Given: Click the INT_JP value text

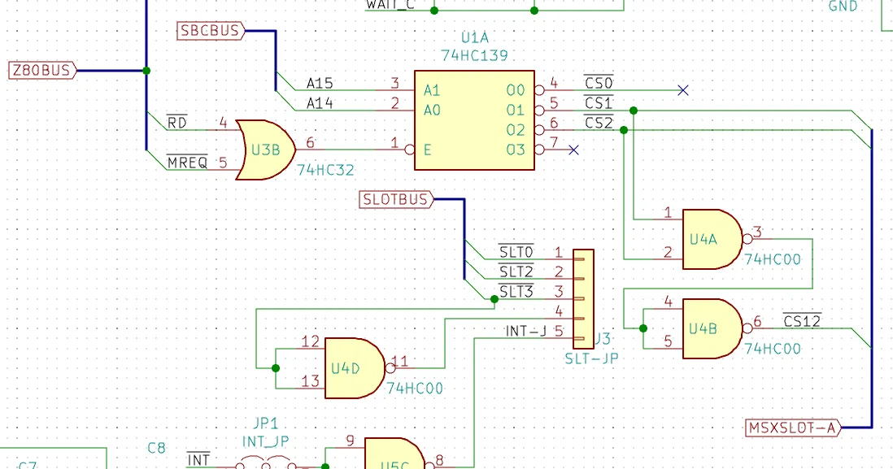Looking at the screenshot, I should click(x=265, y=441).
